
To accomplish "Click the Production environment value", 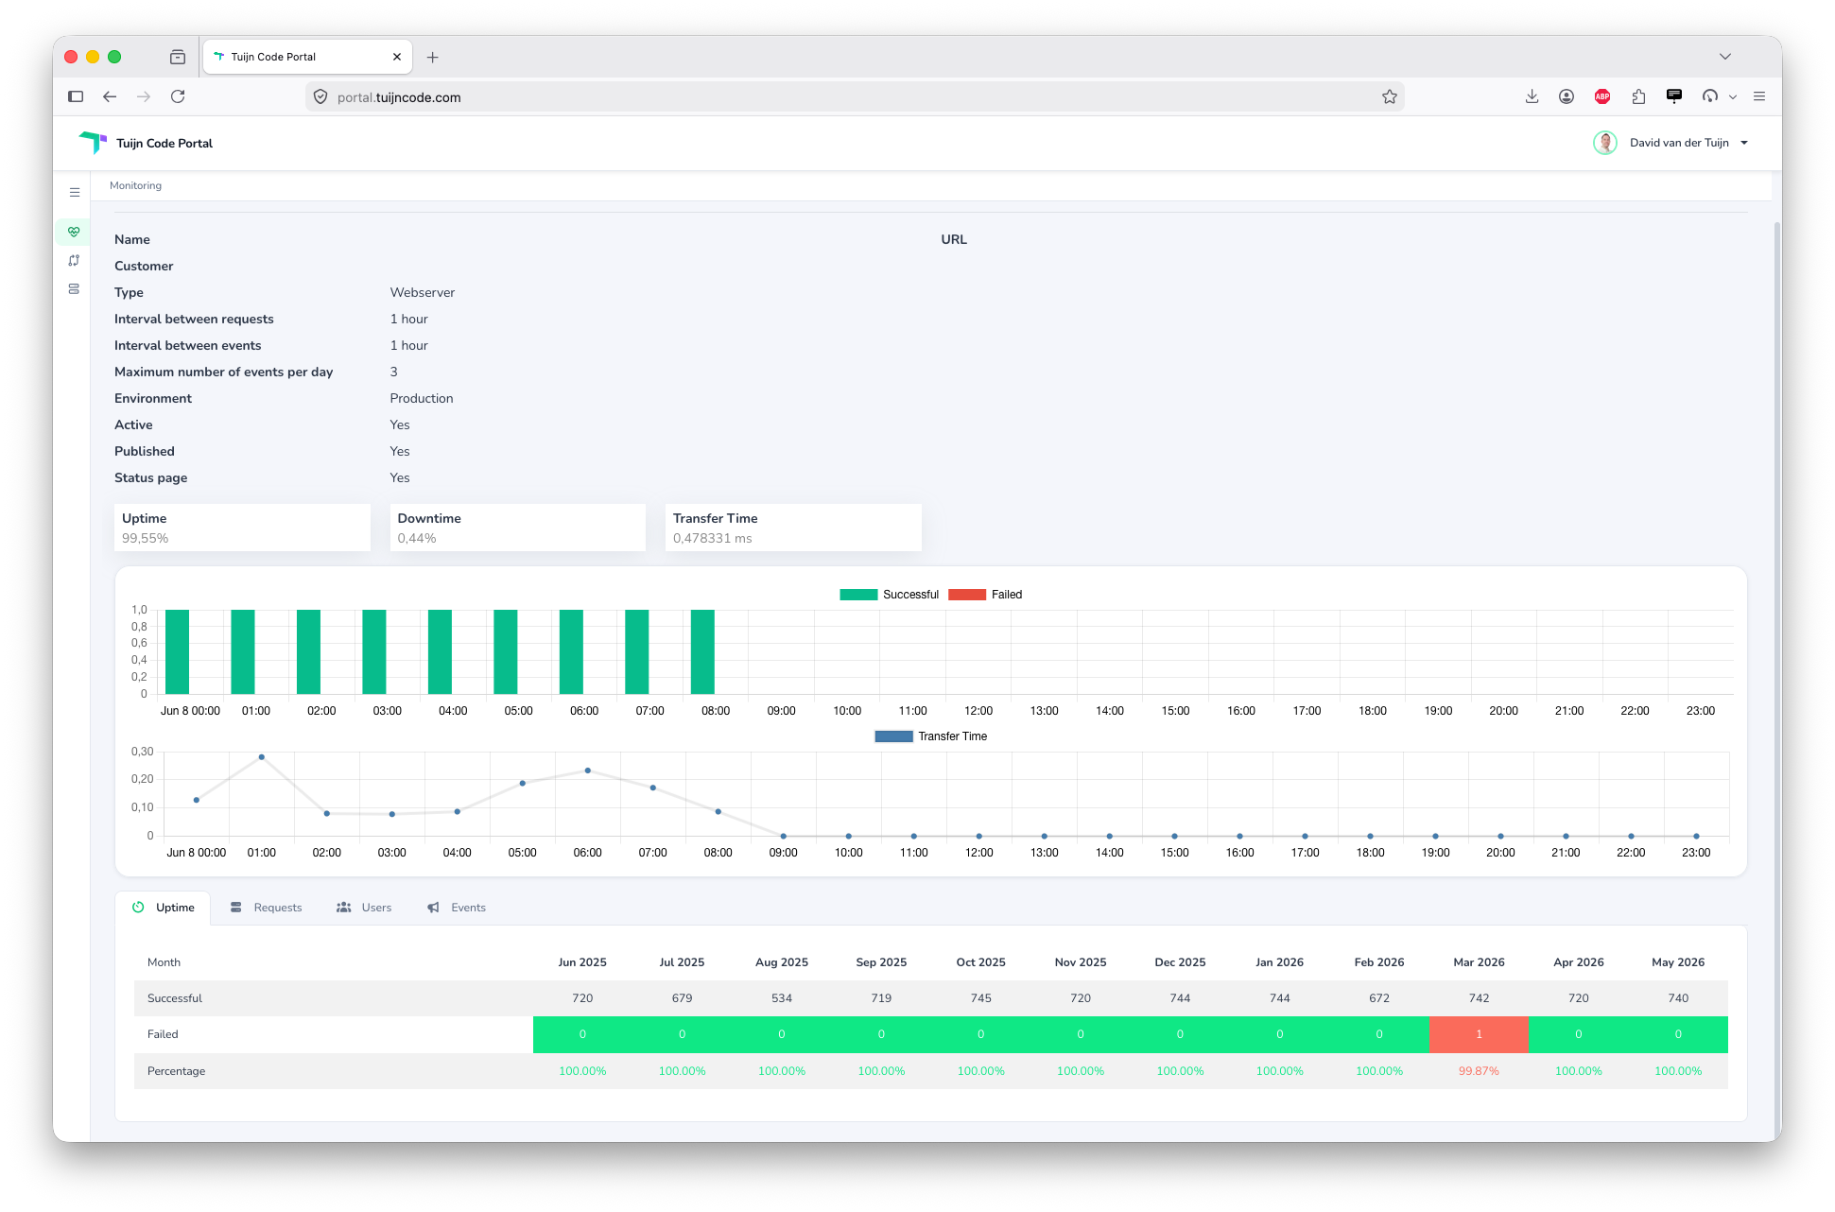I will click(x=422, y=398).
